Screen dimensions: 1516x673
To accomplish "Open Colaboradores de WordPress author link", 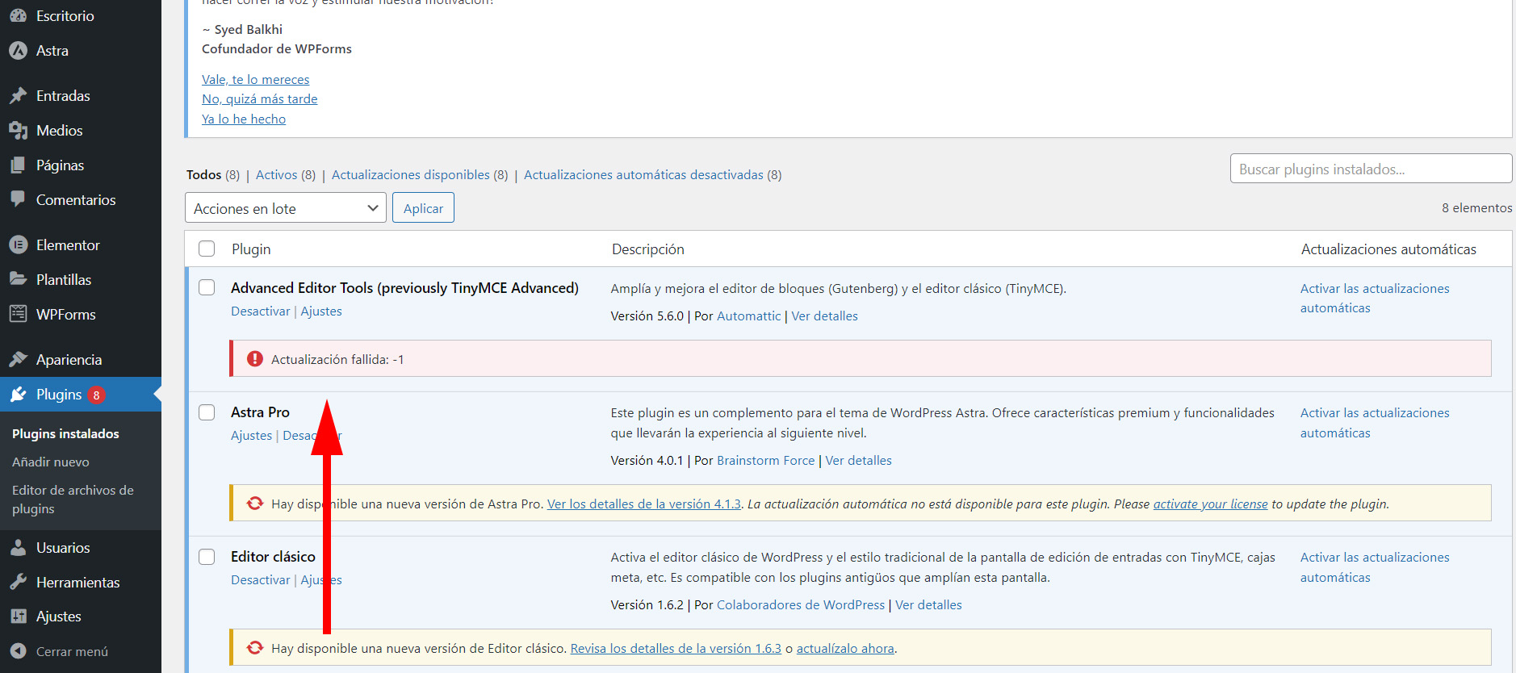I will click(x=801, y=604).
